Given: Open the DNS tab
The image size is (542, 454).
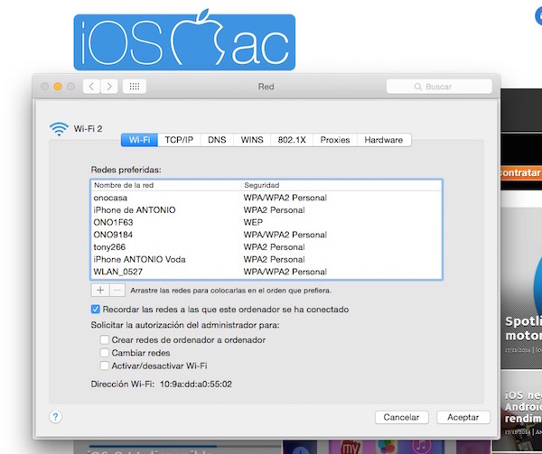Looking at the screenshot, I should pos(217,140).
